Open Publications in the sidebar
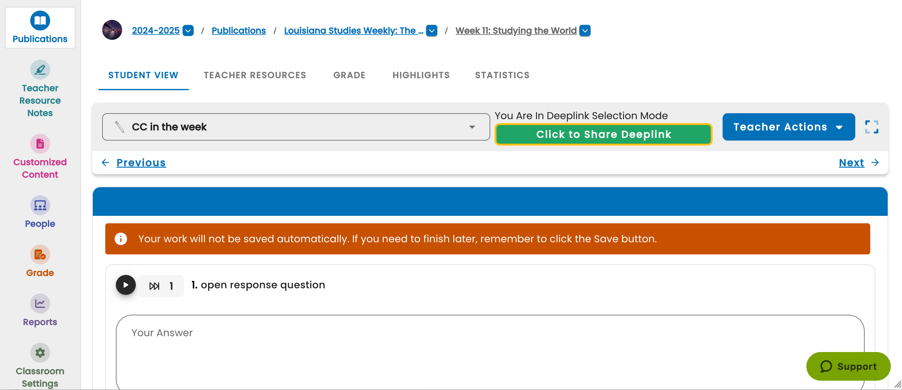This screenshot has width=902, height=390. pyautogui.click(x=40, y=28)
